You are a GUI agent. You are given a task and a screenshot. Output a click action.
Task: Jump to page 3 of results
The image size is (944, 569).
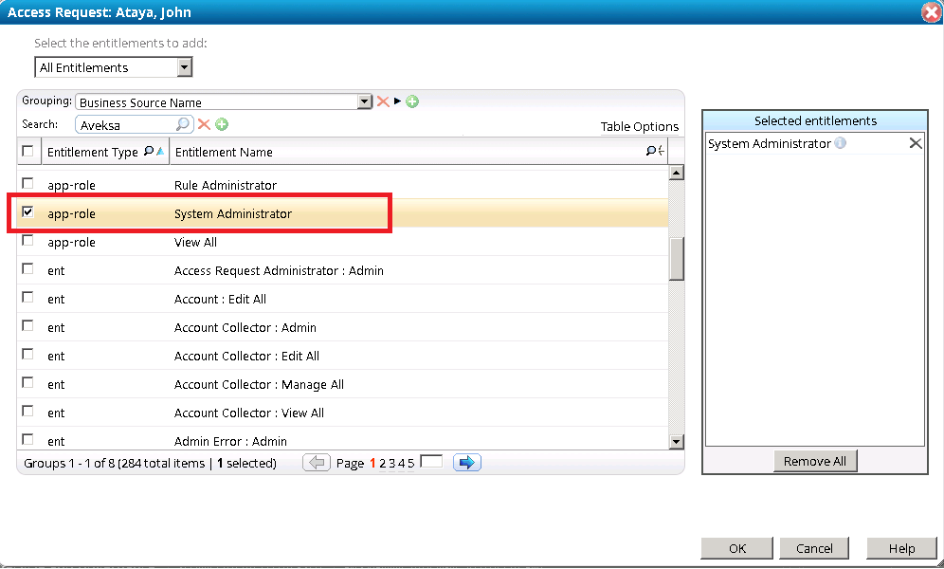(391, 464)
